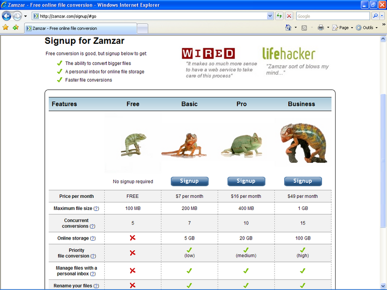Click the green check above '(low)' priority
Image resolution: width=387 pixels, height=290 pixels.
tap(189, 250)
